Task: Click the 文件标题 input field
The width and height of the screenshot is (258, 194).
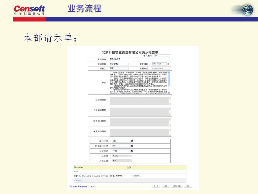Action: coord(140,59)
